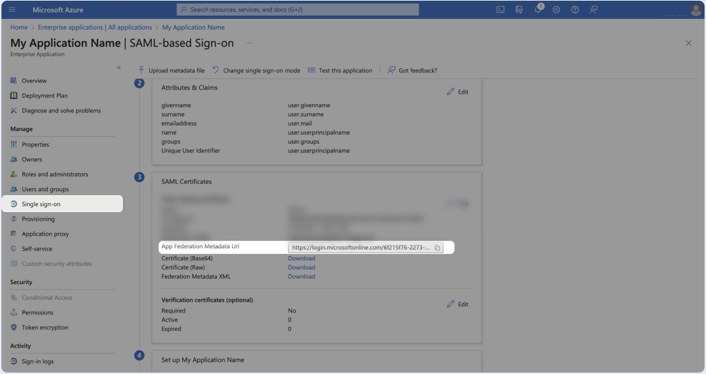Click the search resources input box

tap(297, 10)
